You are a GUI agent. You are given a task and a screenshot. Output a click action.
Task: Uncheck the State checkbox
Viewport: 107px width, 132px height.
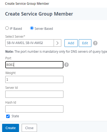tap(8, 116)
